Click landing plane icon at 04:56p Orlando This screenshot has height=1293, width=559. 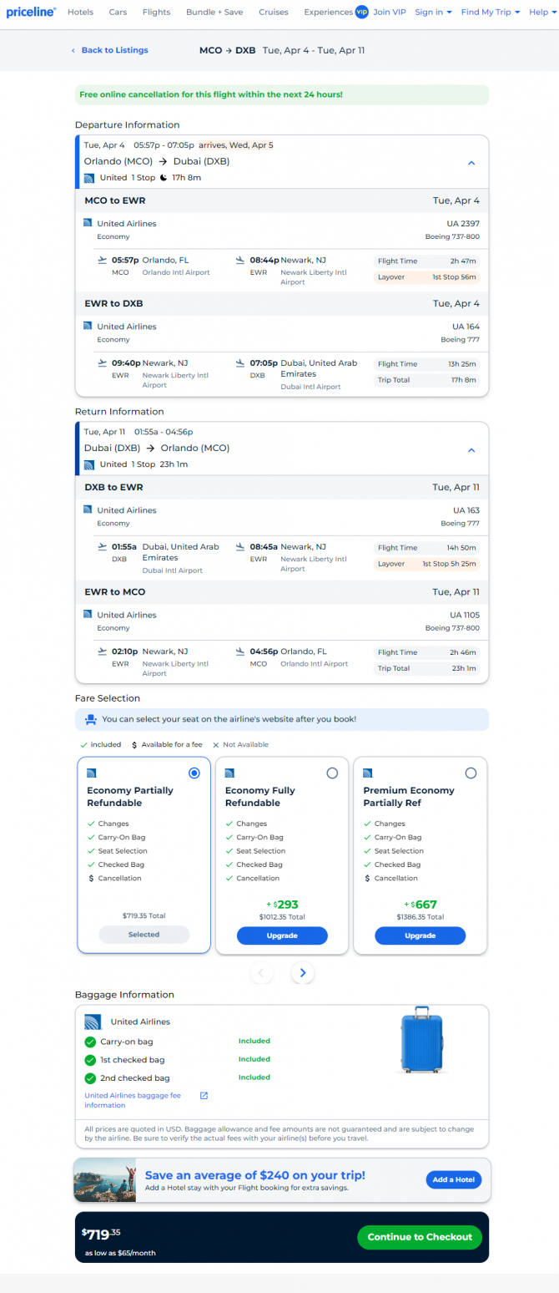(241, 651)
